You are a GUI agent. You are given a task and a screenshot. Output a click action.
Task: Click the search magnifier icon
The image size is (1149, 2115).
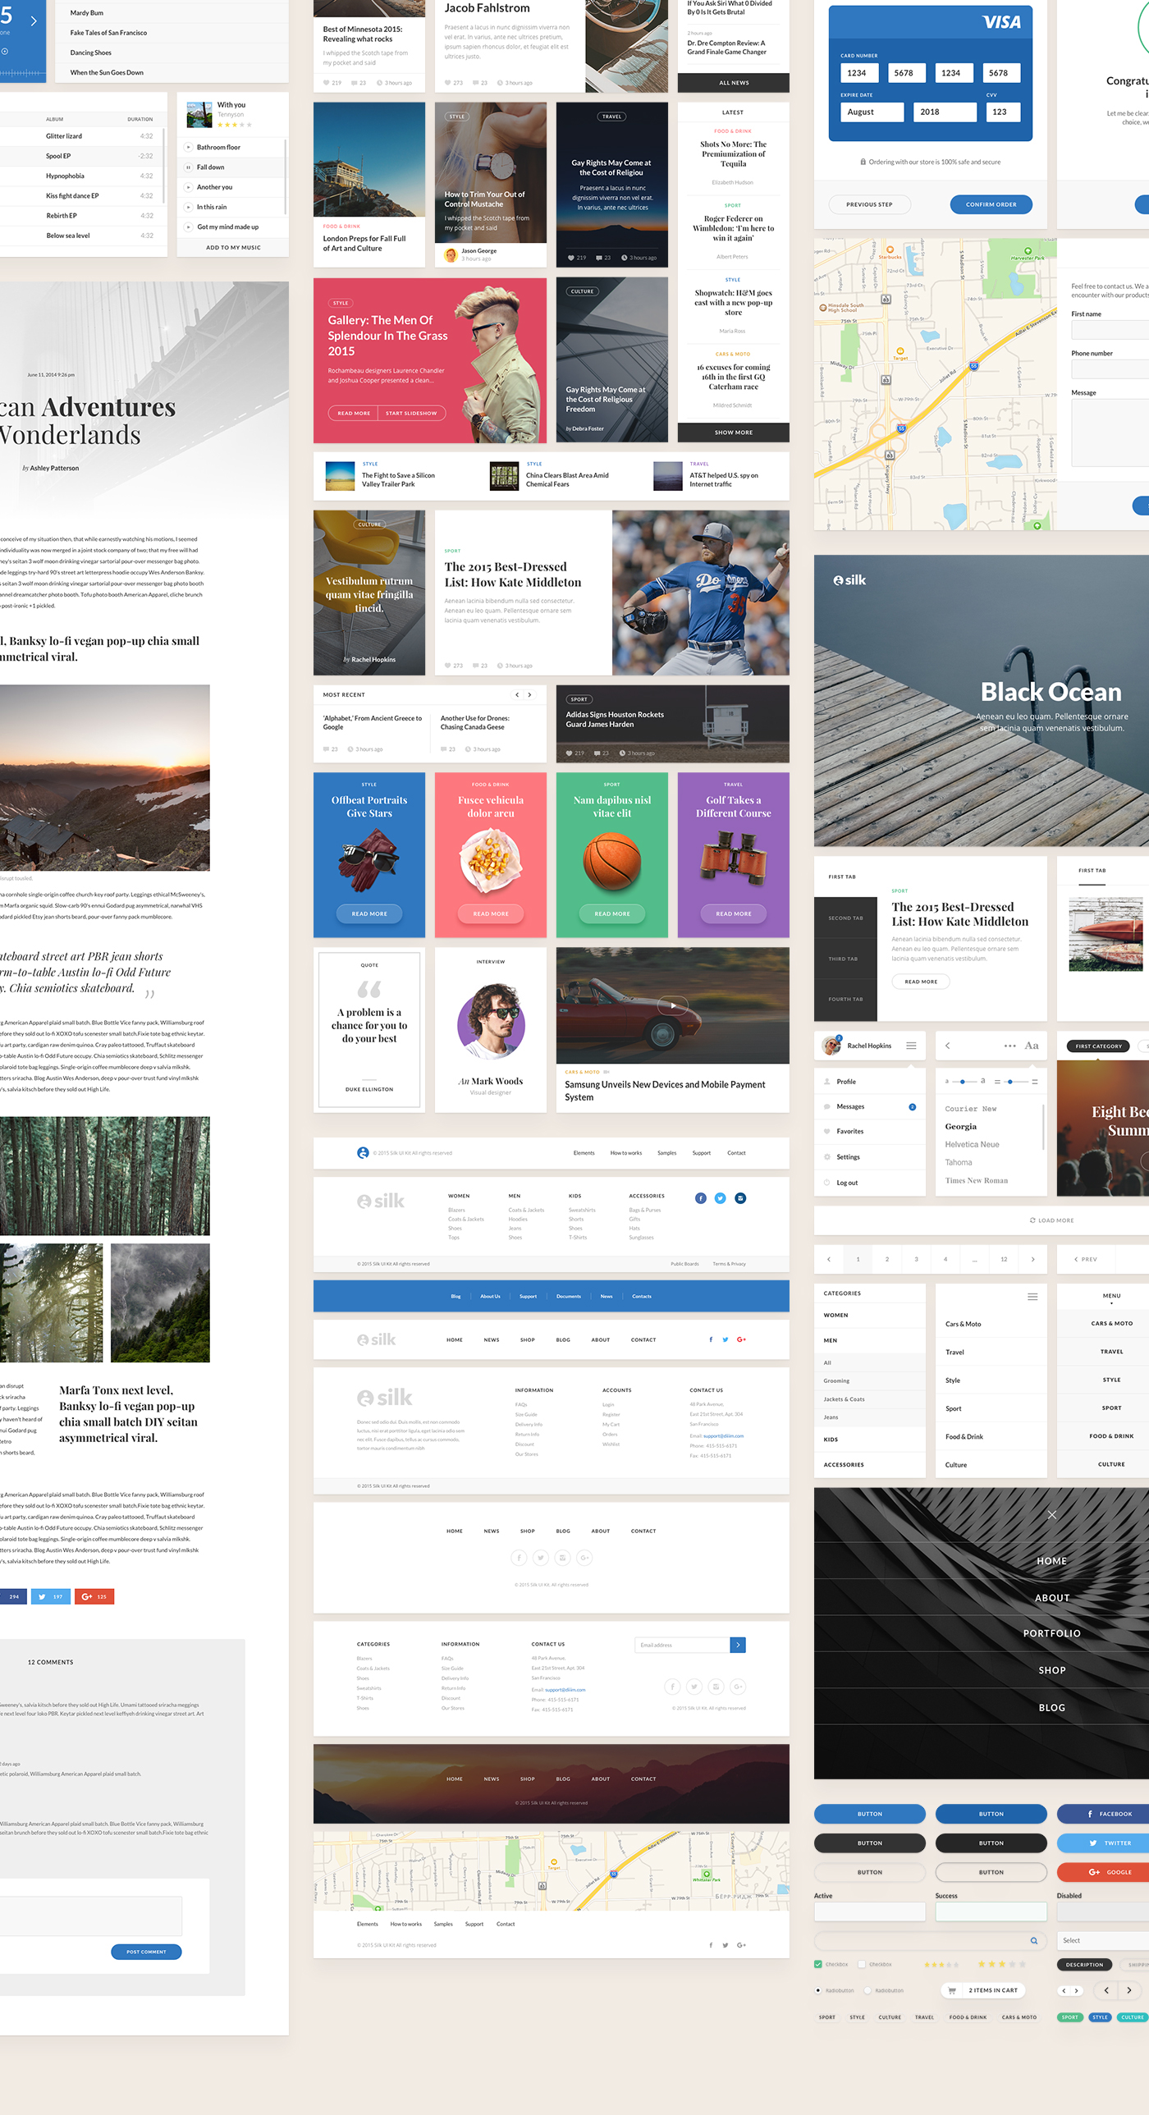tap(1034, 1941)
